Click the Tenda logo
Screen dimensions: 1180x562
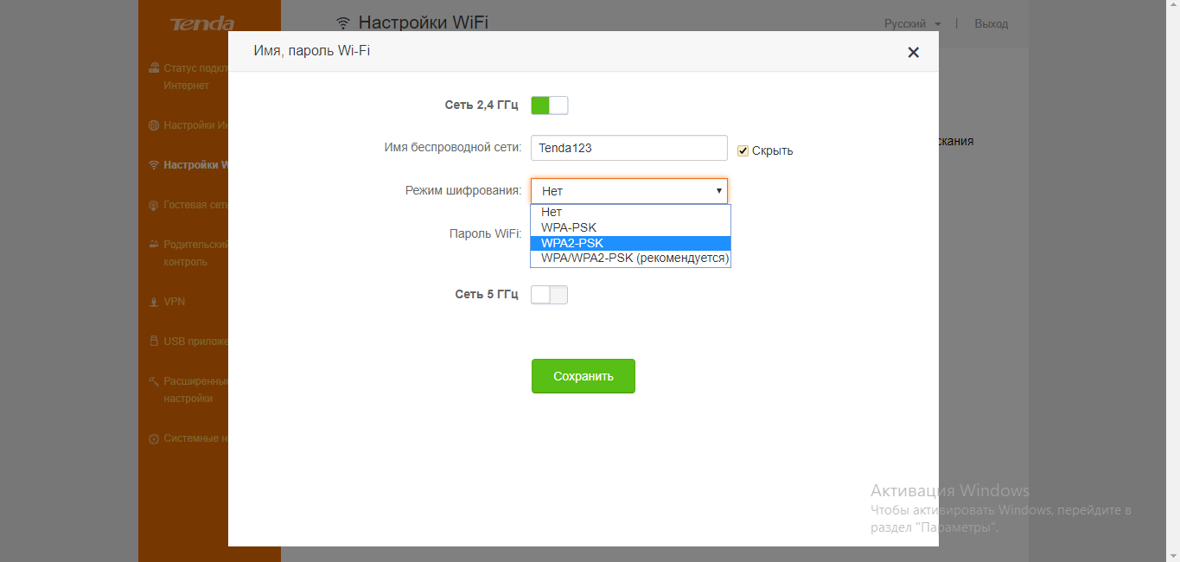click(x=201, y=23)
